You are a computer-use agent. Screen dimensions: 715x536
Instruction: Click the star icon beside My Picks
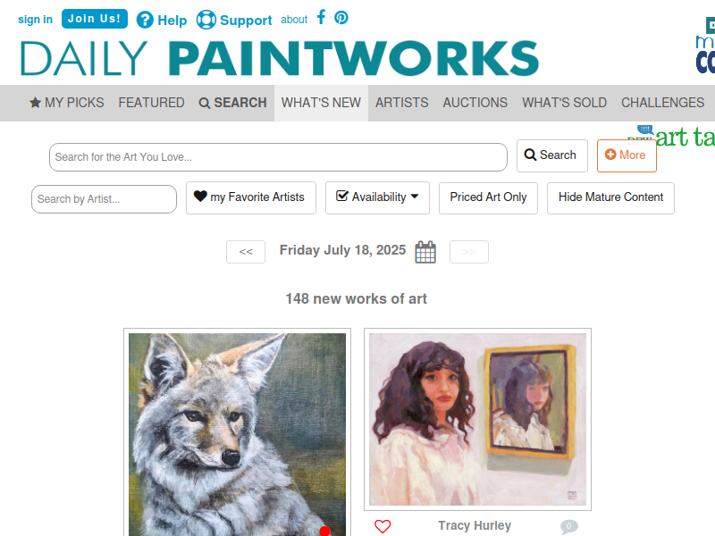tap(35, 103)
